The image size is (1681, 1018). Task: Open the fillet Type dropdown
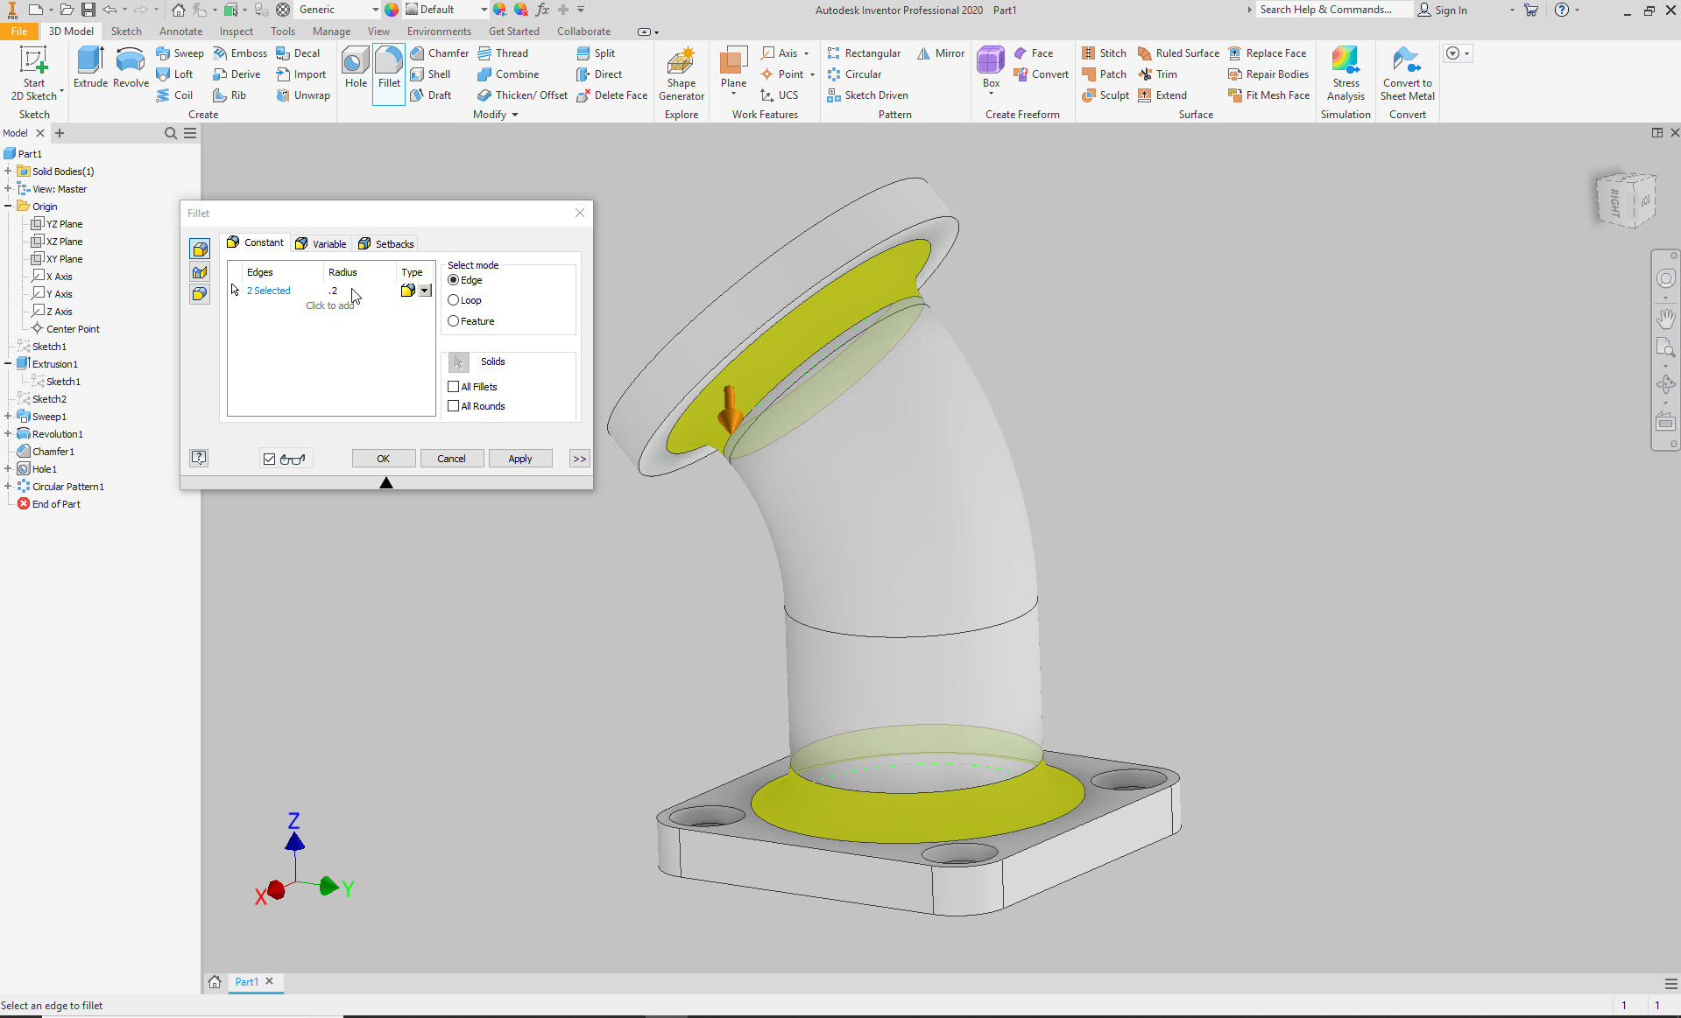[425, 291]
